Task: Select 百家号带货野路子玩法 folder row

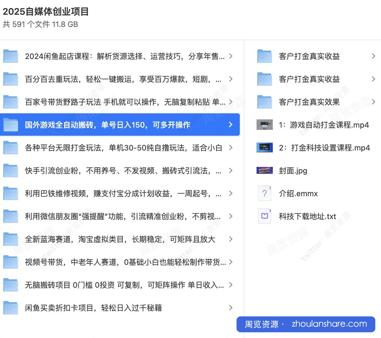Action: (x=120, y=102)
